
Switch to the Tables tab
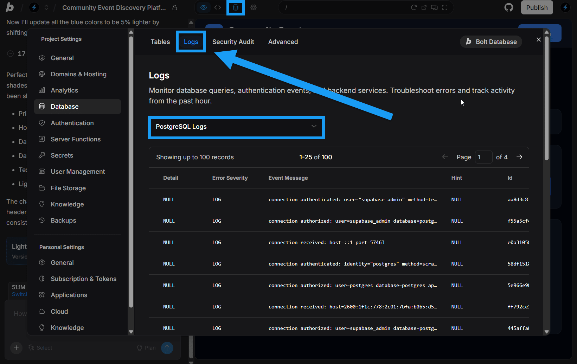(160, 41)
